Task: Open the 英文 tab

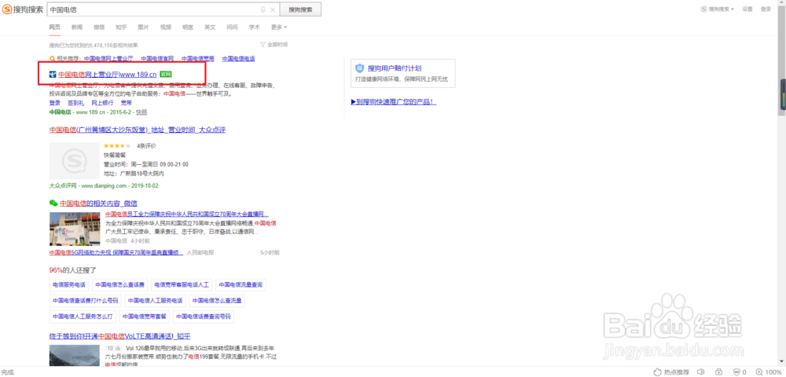Action: coord(210,27)
